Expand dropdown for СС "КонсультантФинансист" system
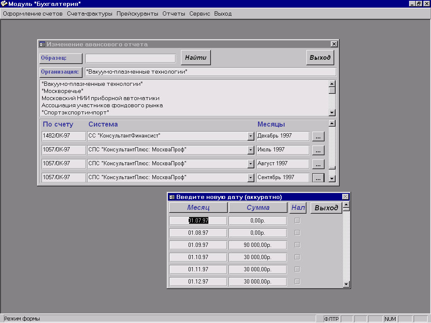Viewport: 431px width, 323px height. coord(251,136)
